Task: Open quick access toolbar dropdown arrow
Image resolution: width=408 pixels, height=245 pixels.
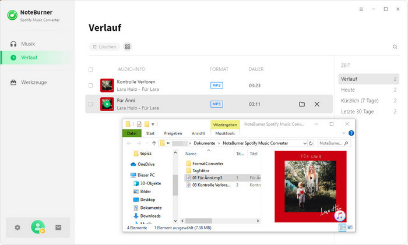Action: tap(153, 125)
